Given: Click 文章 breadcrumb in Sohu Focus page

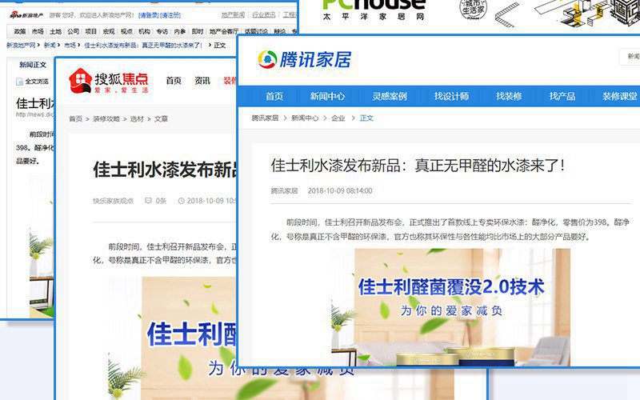Looking at the screenshot, I should point(162,118).
